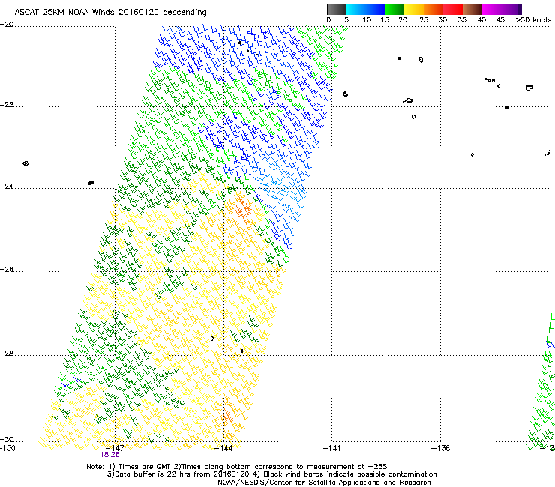Click the "-30" latitude axis label
555x487 pixels.
click(x=7, y=439)
